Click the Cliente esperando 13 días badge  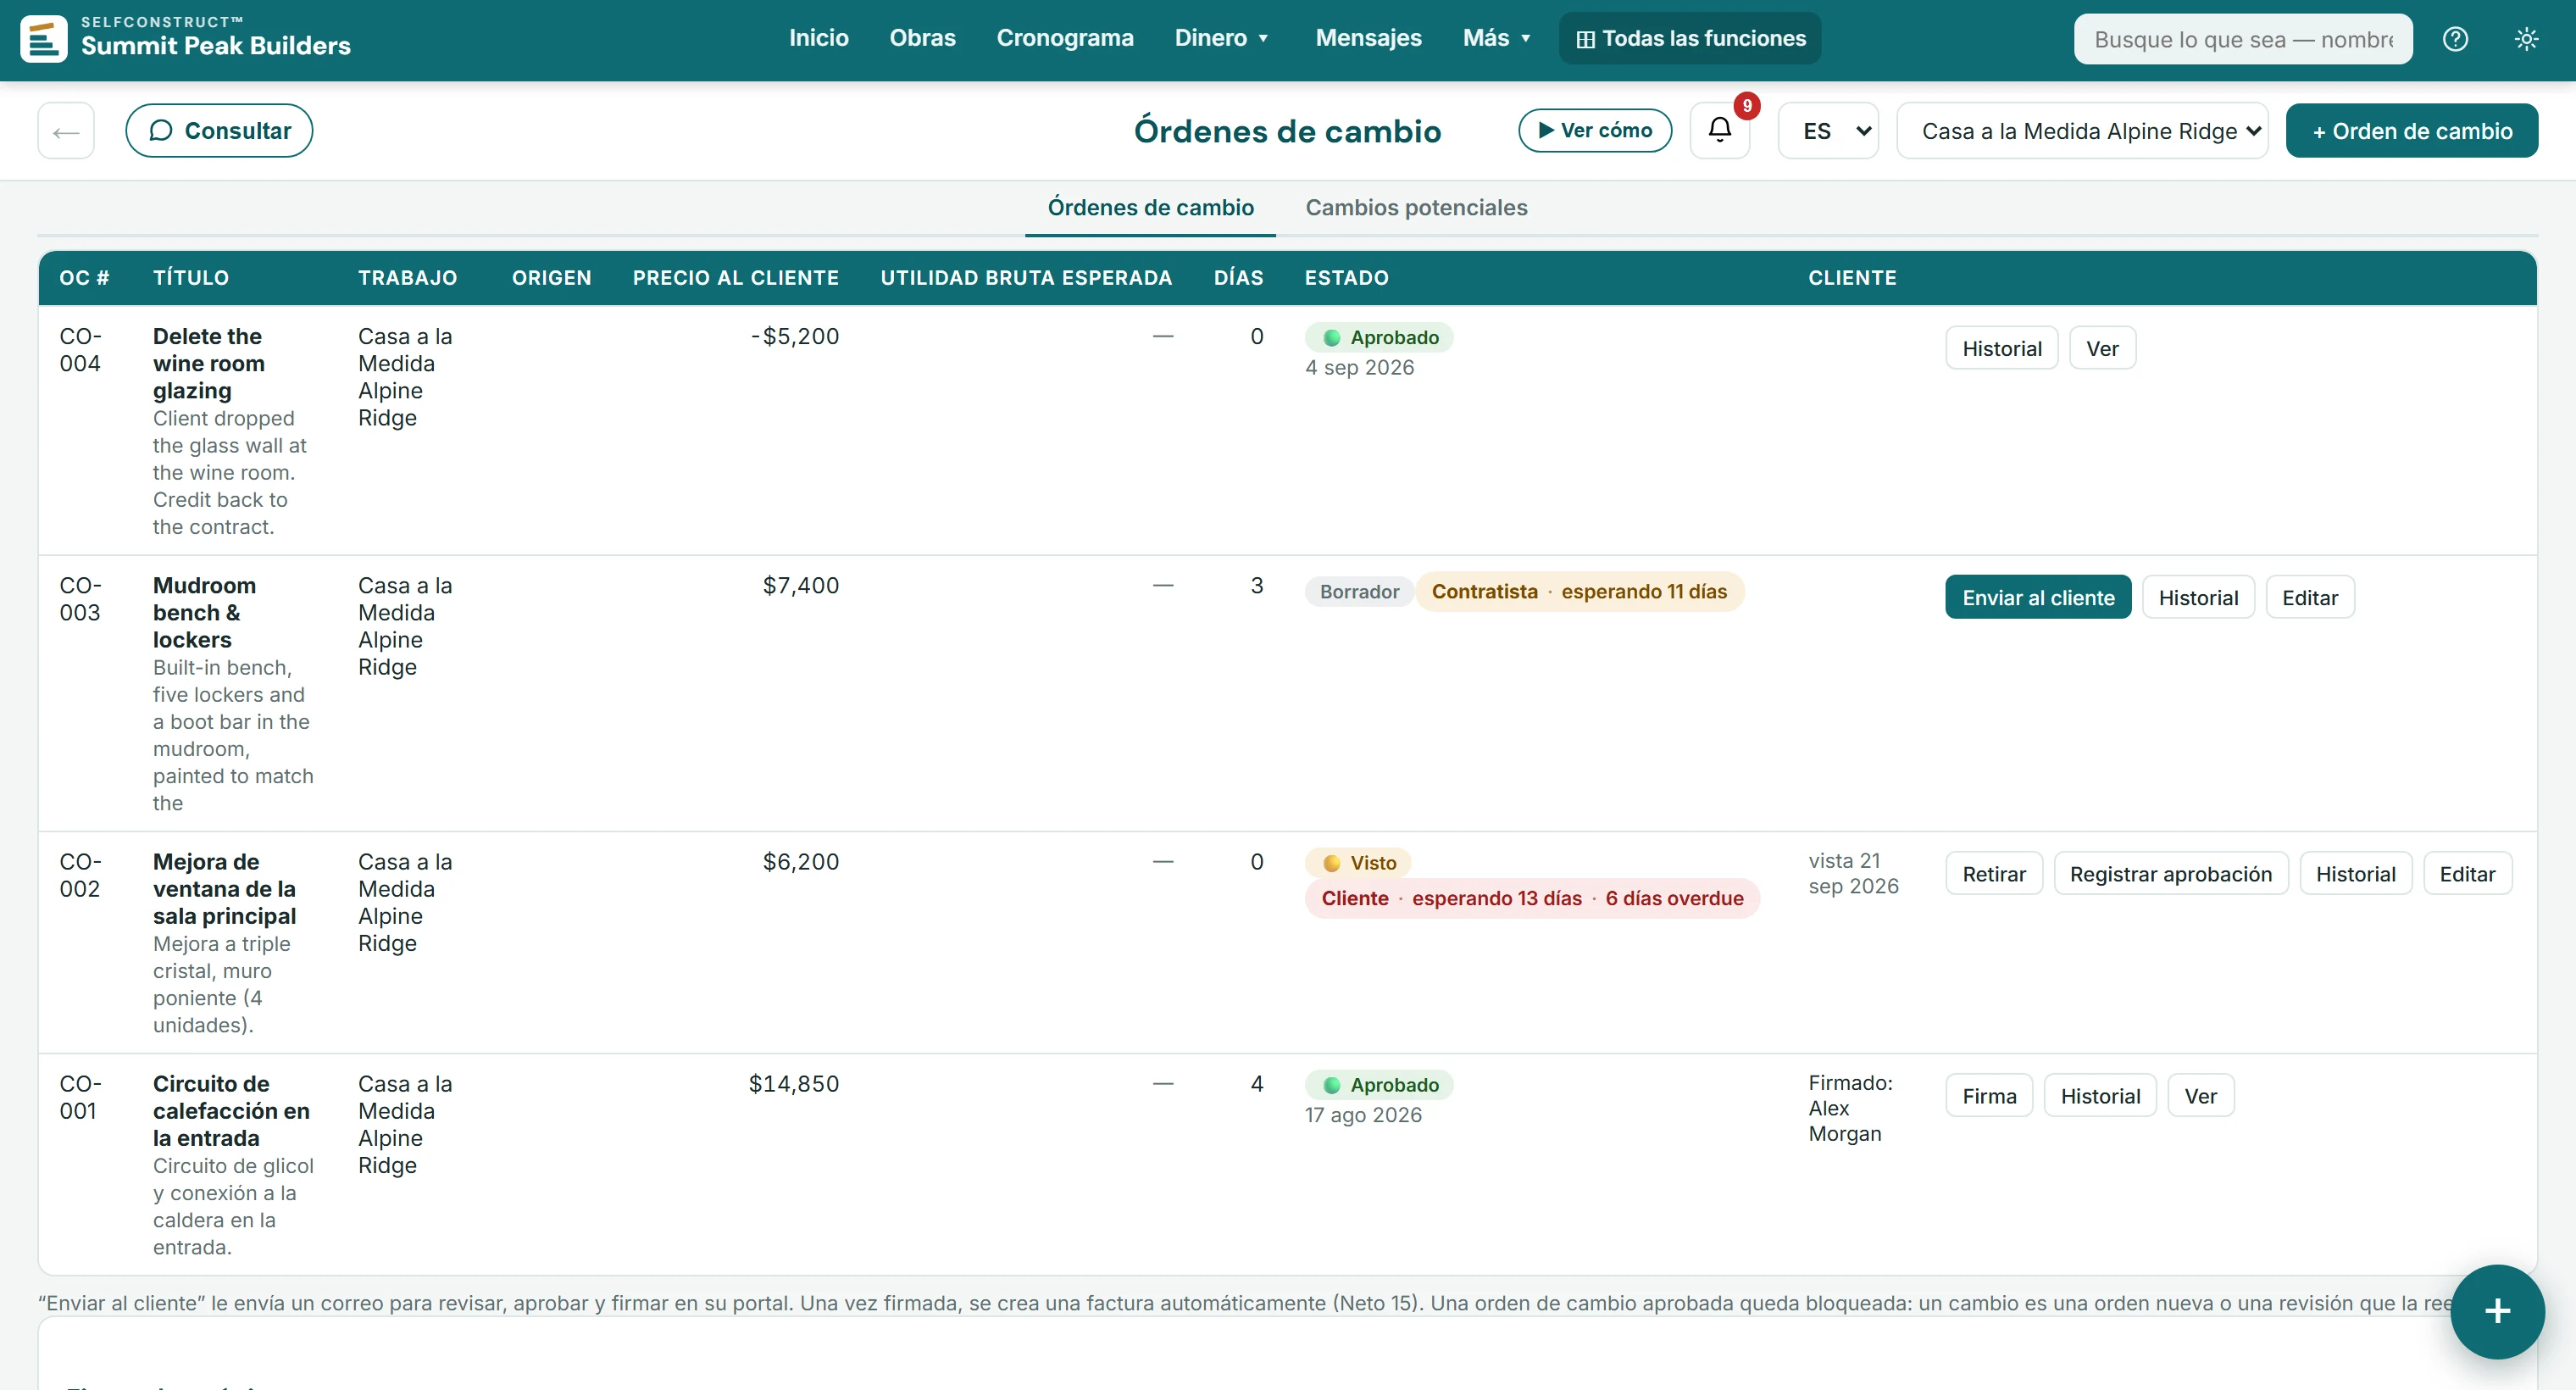click(x=1531, y=898)
